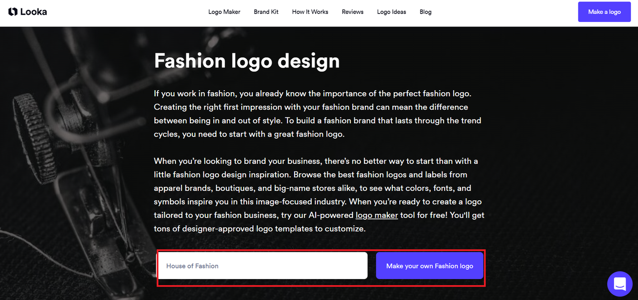Go to the Brand Kit page

266,12
